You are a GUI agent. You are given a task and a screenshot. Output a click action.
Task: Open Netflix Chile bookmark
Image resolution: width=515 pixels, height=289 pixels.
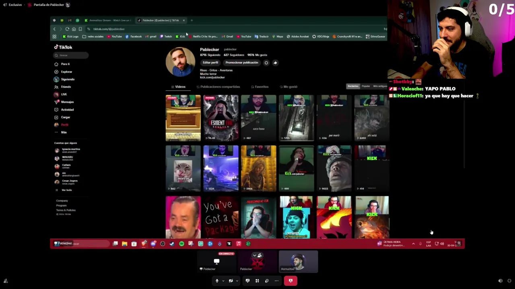coord(203,37)
